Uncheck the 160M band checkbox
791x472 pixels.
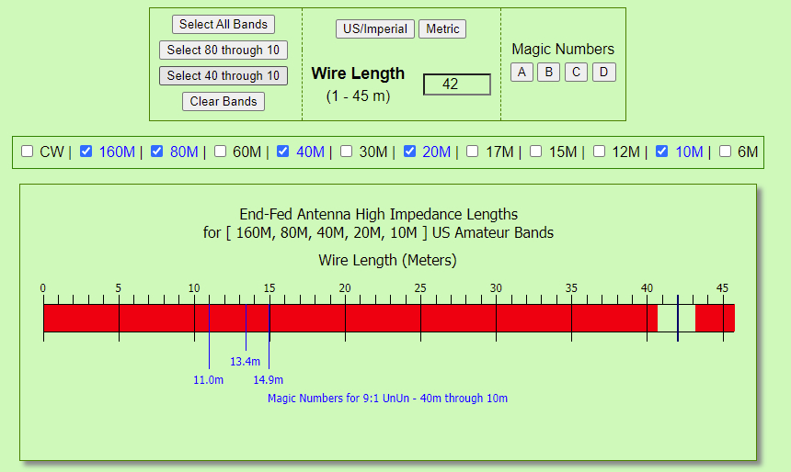click(86, 152)
